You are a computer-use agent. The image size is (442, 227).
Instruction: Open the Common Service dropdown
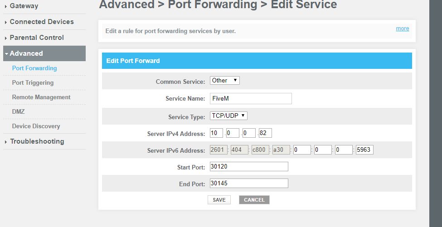coord(225,81)
